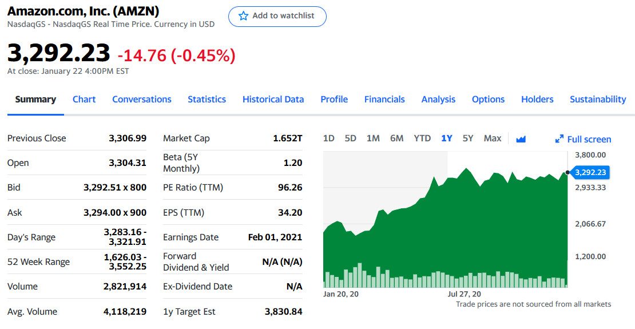Switch to the Options tab

click(488, 99)
